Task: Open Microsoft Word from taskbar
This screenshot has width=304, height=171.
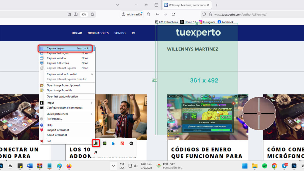Action: point(30,166)
